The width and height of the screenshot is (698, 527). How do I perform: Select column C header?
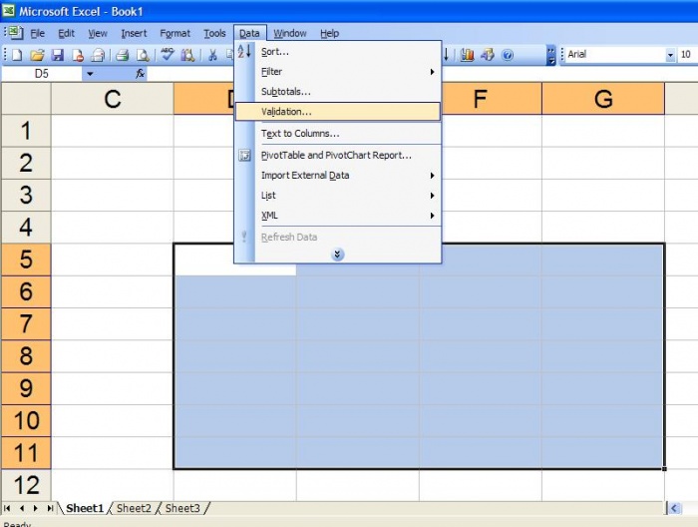click(x=112, y=99)
